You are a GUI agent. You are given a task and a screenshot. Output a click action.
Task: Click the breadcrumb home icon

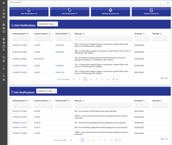pos(11,2)
